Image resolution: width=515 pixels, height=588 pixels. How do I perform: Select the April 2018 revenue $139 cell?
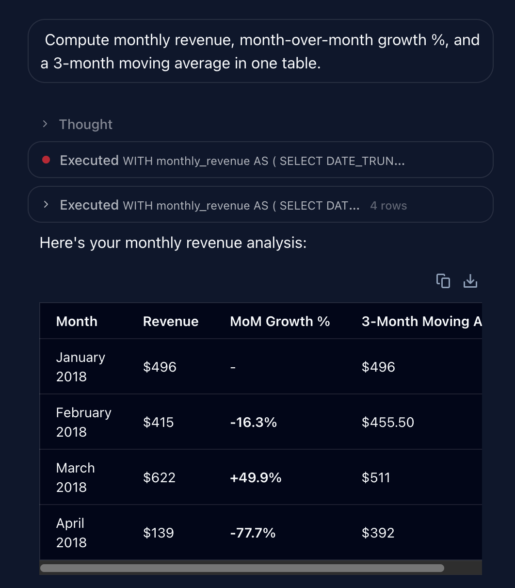[159, 533]
